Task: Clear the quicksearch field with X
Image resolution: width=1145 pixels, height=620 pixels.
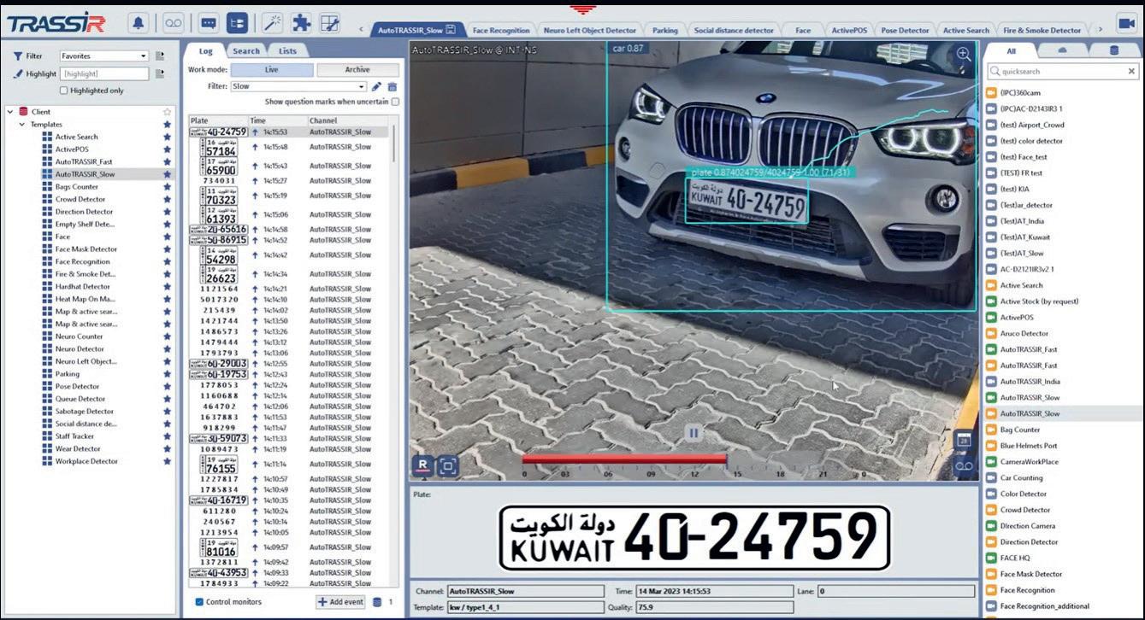Action: 1132,73
